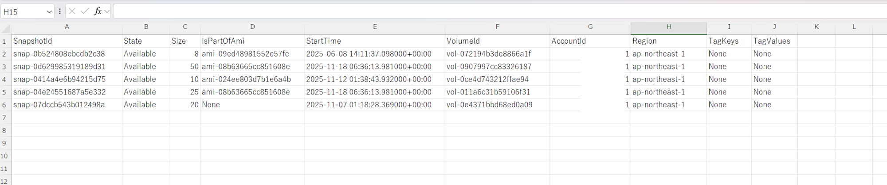
Task: Open the Name Box dropdown arrow
Action: pos(49,12)
